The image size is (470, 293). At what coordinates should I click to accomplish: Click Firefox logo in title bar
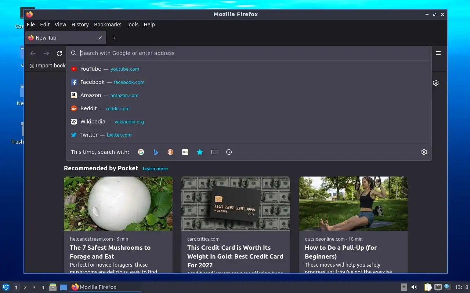coord(29,14)
